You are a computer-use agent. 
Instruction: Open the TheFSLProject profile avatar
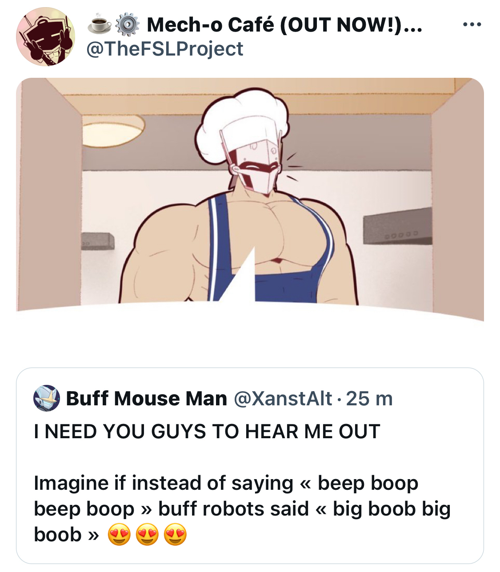pyautogui.click(x=45, y=37)
